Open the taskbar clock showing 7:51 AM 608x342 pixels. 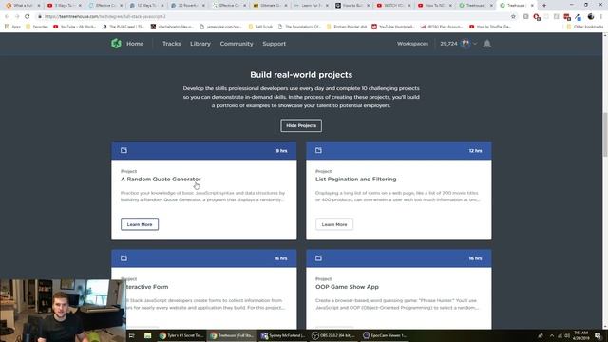click(x=580, y=335)
